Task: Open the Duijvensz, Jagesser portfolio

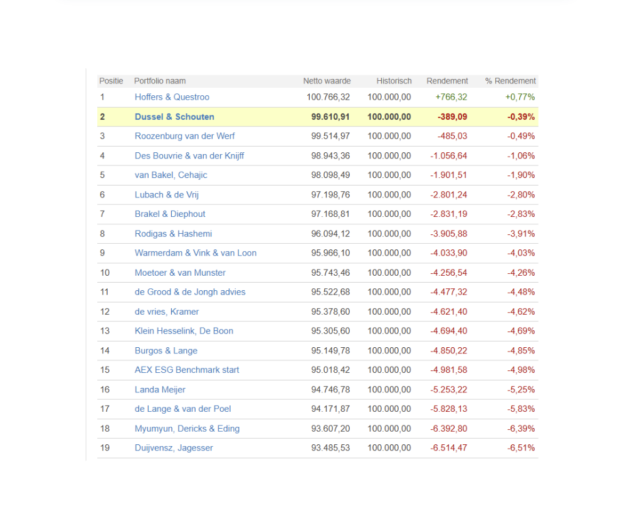Action: click(x=174, y=448)
